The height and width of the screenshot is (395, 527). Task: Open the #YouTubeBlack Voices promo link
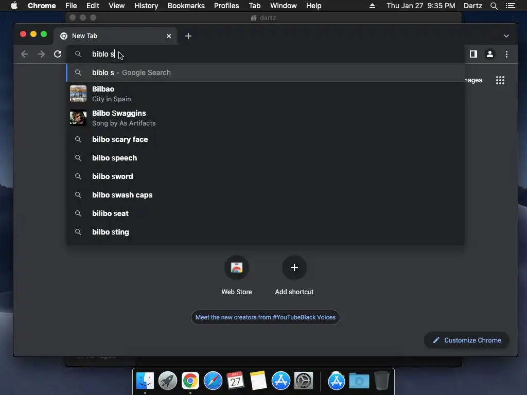pos(265,317)
